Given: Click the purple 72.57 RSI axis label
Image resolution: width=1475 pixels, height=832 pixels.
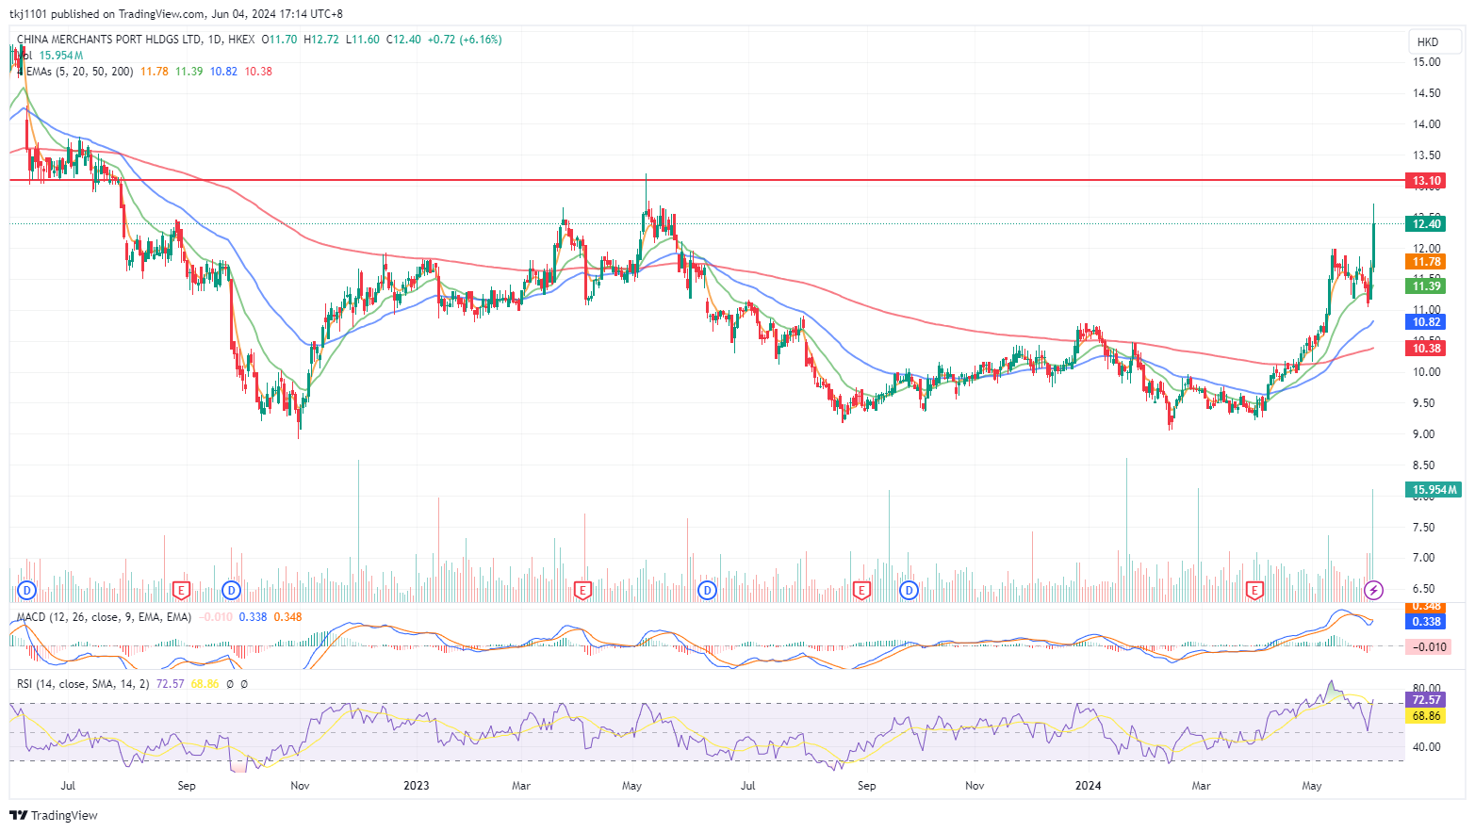Looking at the screenshot, I should (1426, 700).
